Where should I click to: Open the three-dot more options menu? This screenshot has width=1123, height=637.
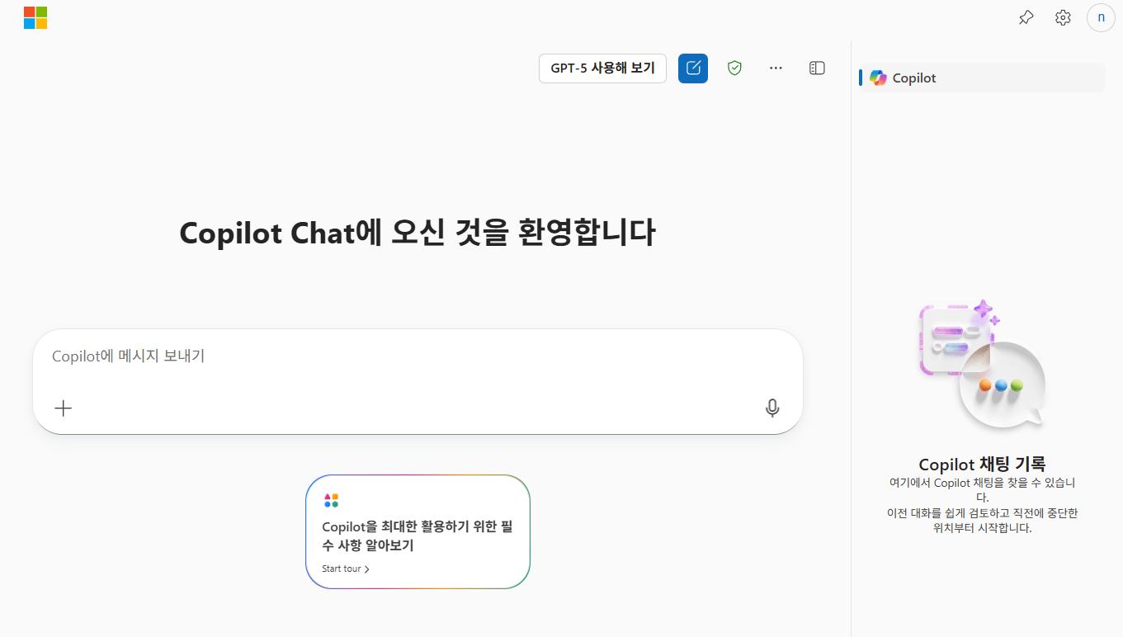click(x=776, y=68)
